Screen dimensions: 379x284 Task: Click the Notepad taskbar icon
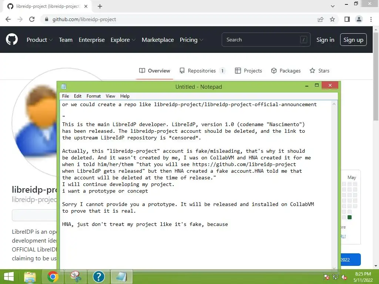(121, 277)
